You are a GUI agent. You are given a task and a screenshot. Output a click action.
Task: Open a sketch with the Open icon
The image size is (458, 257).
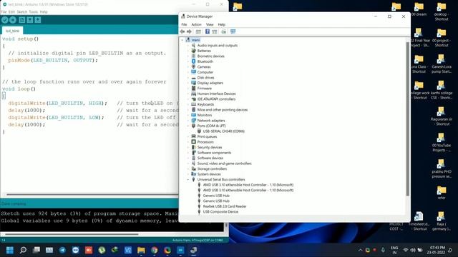tap(30, 20)
